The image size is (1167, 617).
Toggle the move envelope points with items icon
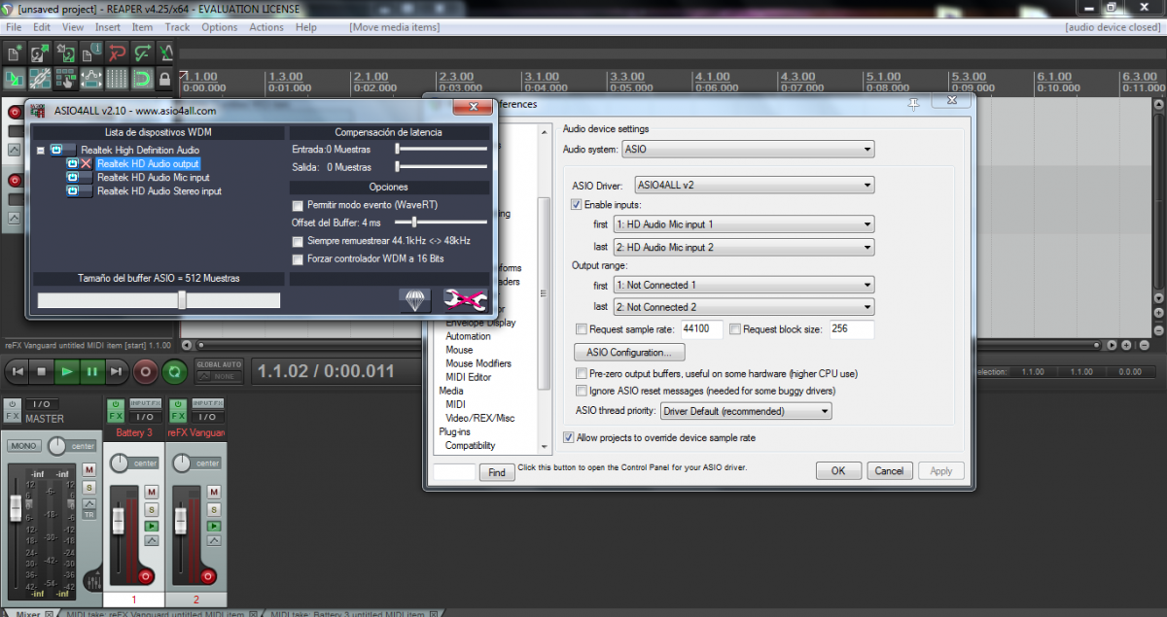click(x=91, y=78)
